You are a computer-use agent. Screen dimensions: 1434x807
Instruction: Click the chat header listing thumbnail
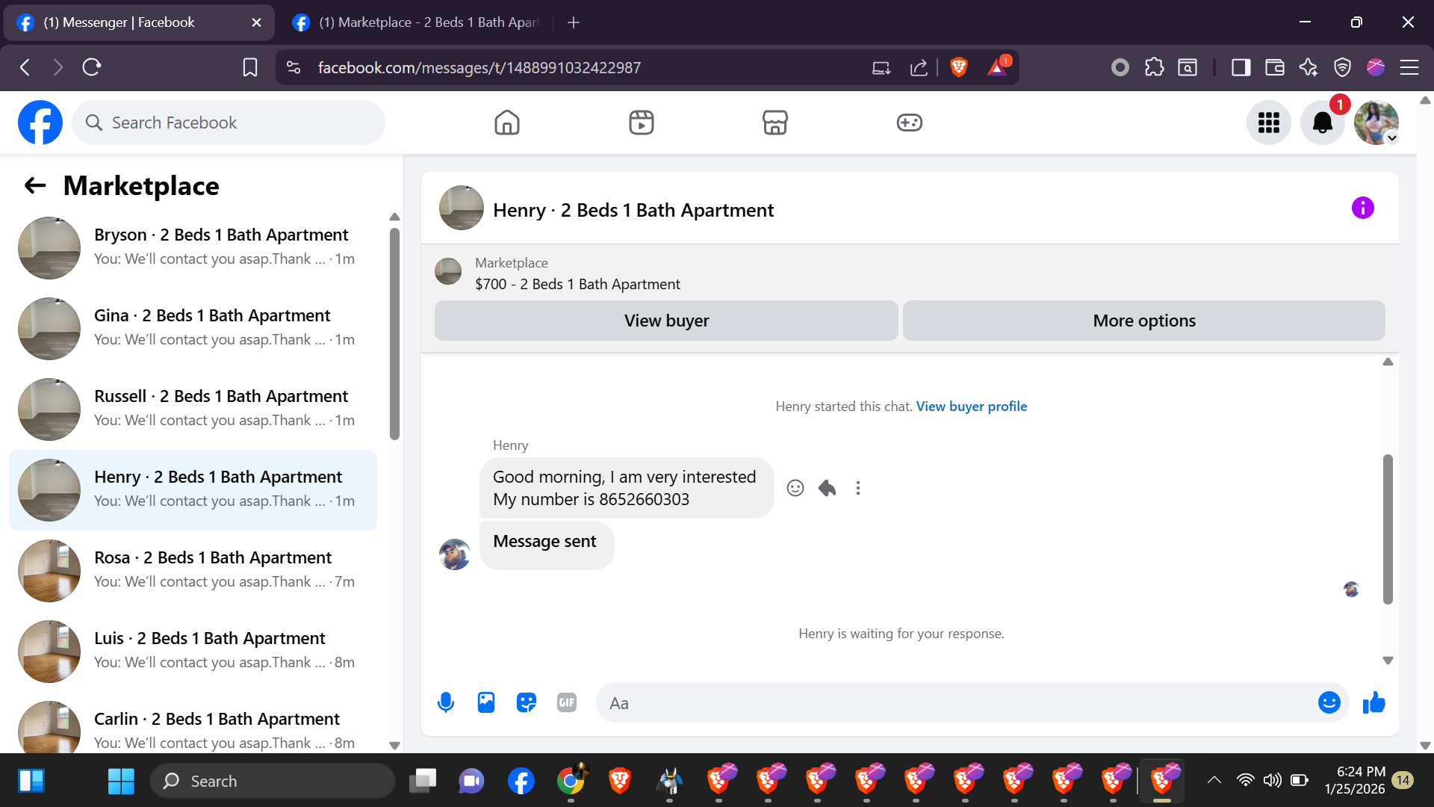(462, 208)
